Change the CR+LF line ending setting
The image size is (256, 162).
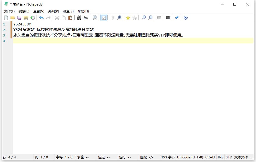210,157
